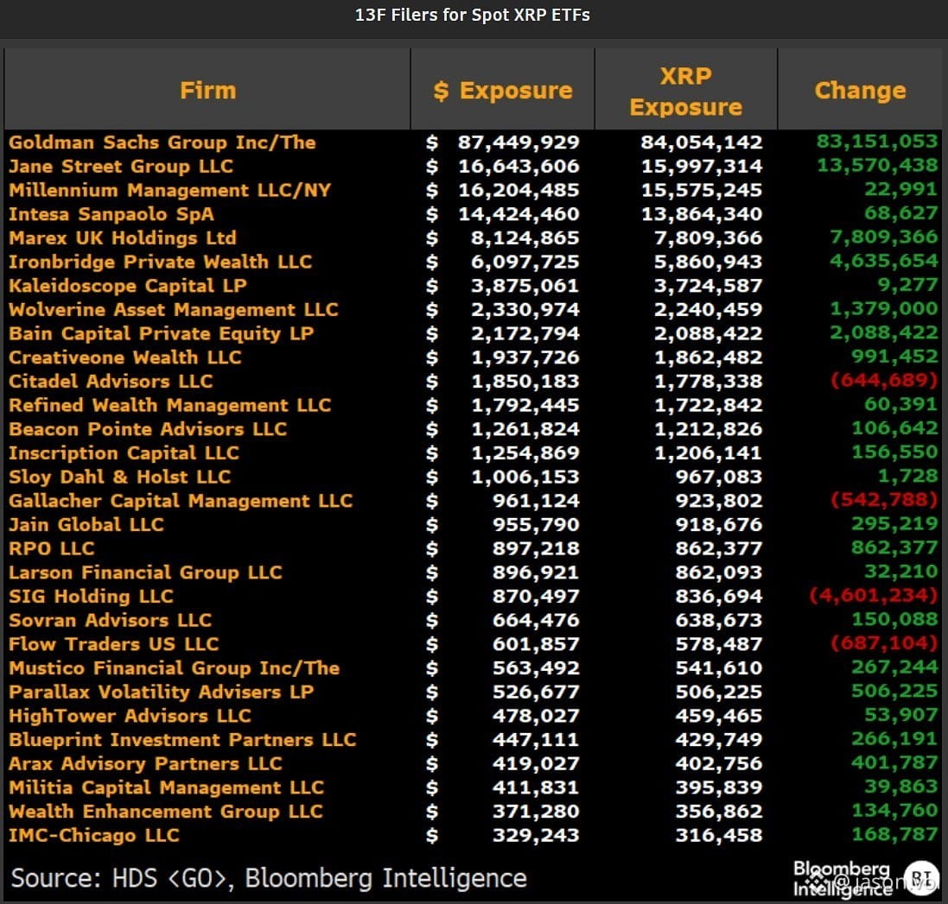Click the XRP Exposure column header

pos(685,90)
